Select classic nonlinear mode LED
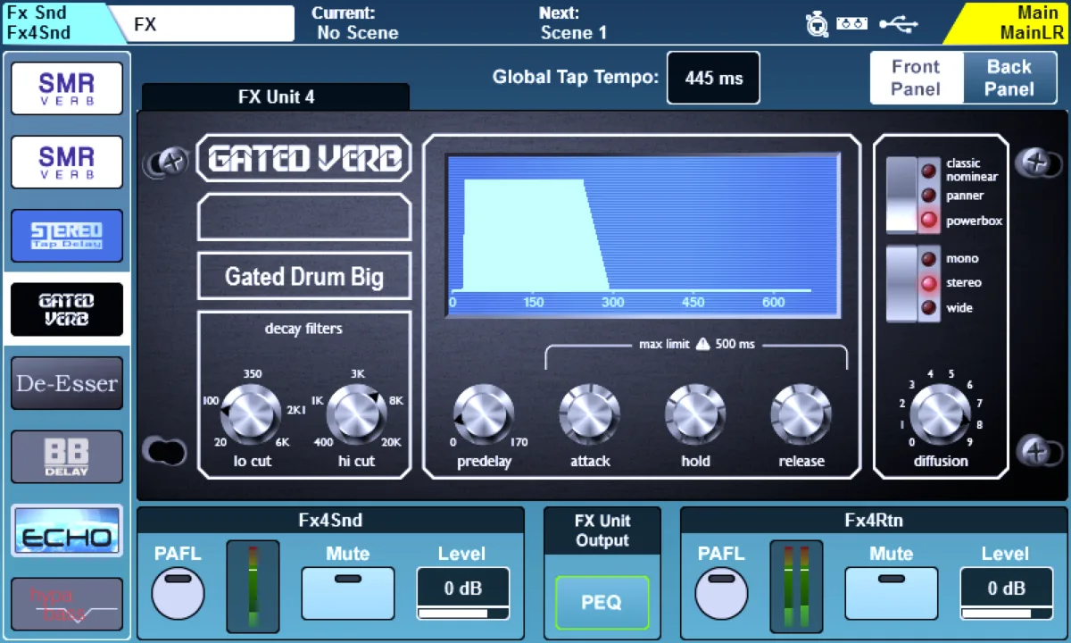This screenshot has width=1071, height=643. 929,170
